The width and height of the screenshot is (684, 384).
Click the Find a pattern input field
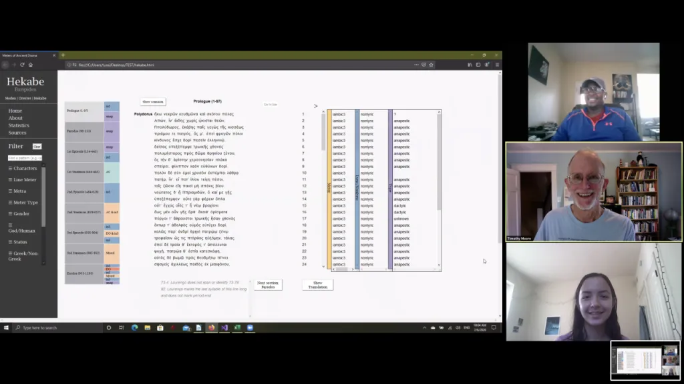[x=25, y=158]
